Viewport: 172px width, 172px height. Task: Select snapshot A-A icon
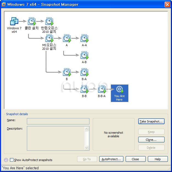(84, 38)
